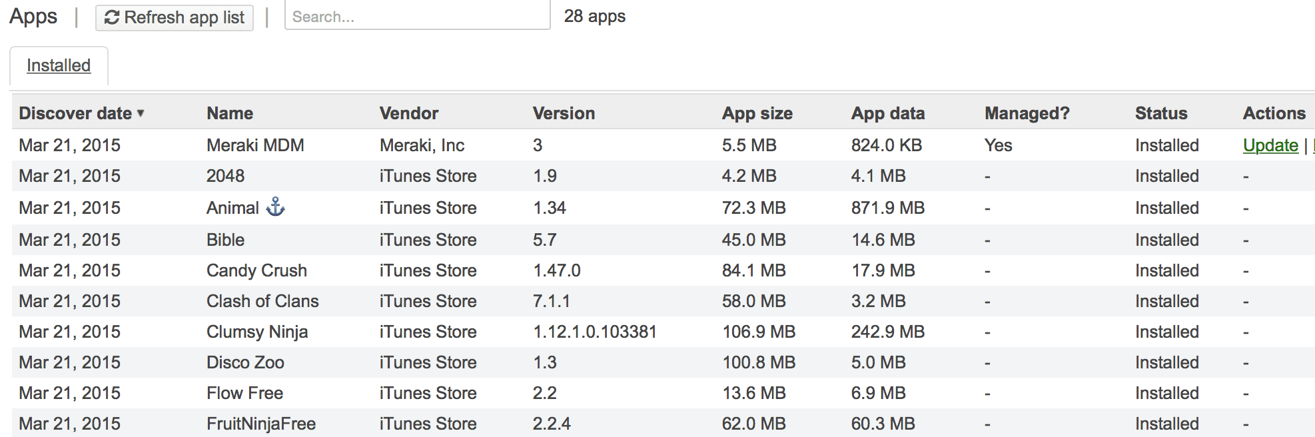Select the Clash of Clans app name
The height and width of the screenshot is (437, 1315).
(262, 301)
